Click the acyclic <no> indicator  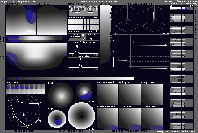click(92, 39)
